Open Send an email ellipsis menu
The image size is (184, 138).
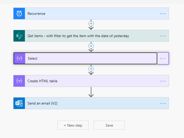163,103
